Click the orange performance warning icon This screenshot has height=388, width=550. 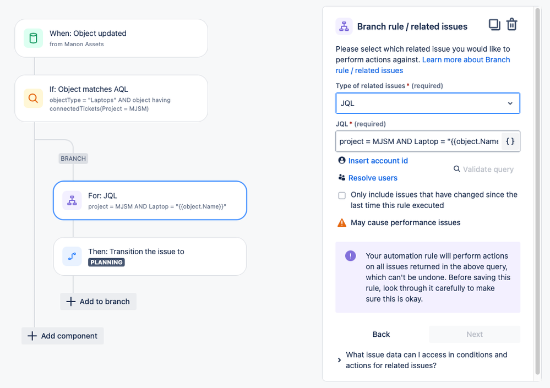tap(342, 222)
